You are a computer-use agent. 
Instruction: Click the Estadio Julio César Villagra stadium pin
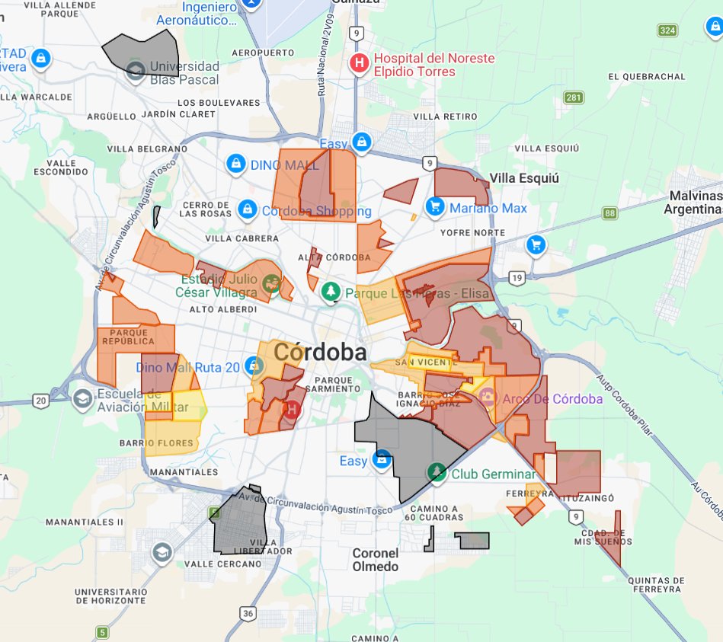[272, 284]
